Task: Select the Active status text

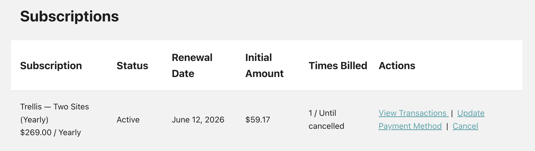Action: [x=128, y=120]
